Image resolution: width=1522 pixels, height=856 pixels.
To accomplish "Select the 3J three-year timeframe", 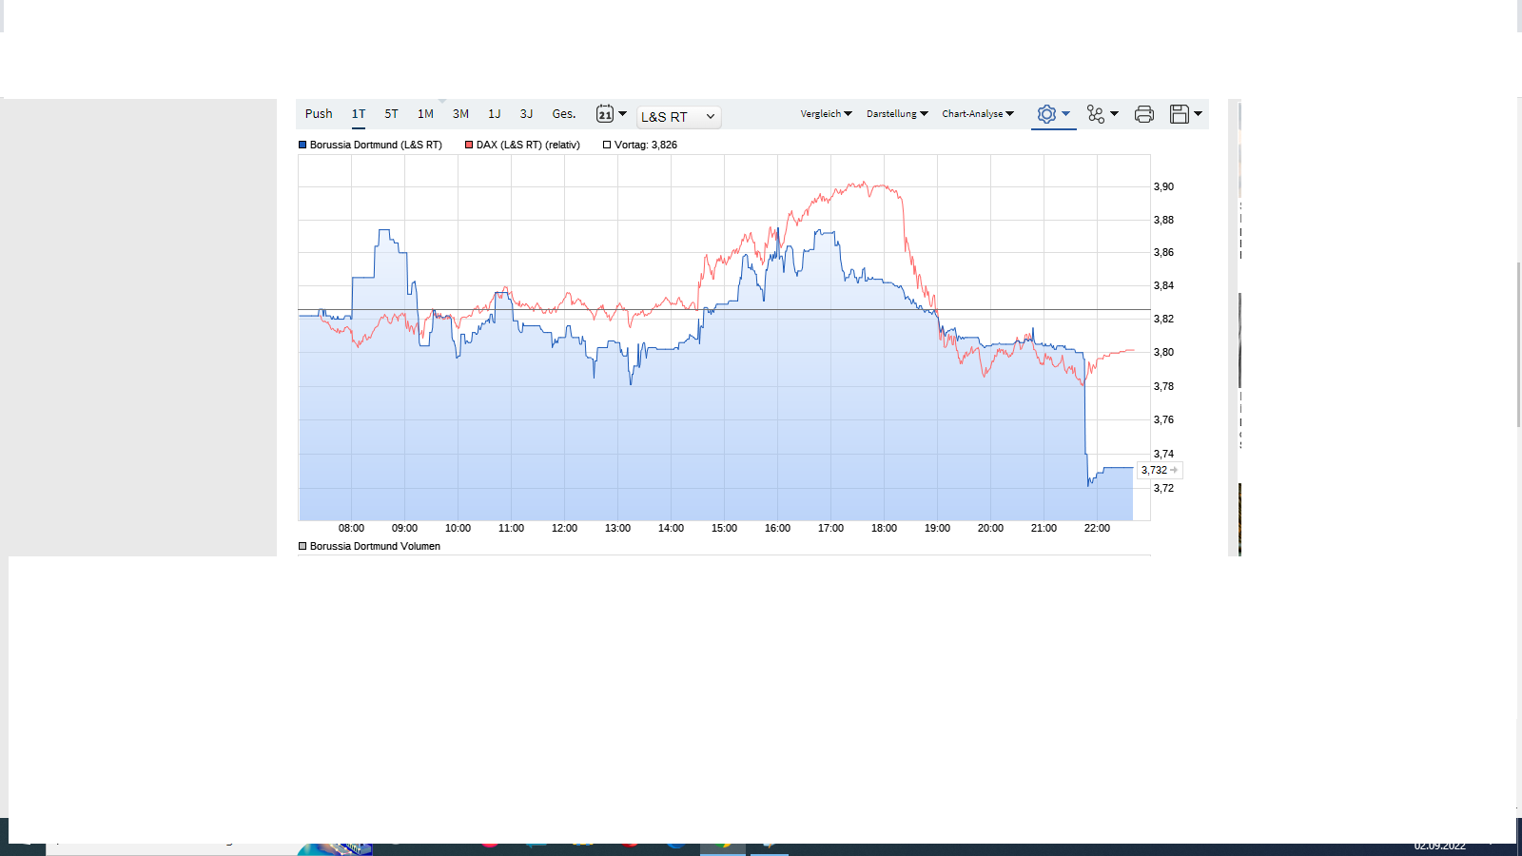I will pos(526,114).
